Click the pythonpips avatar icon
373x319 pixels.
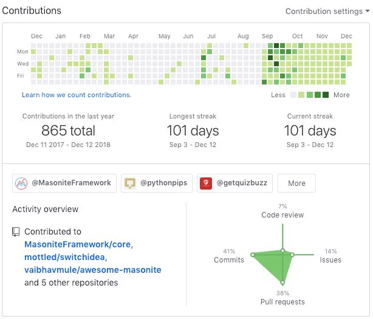130,183
